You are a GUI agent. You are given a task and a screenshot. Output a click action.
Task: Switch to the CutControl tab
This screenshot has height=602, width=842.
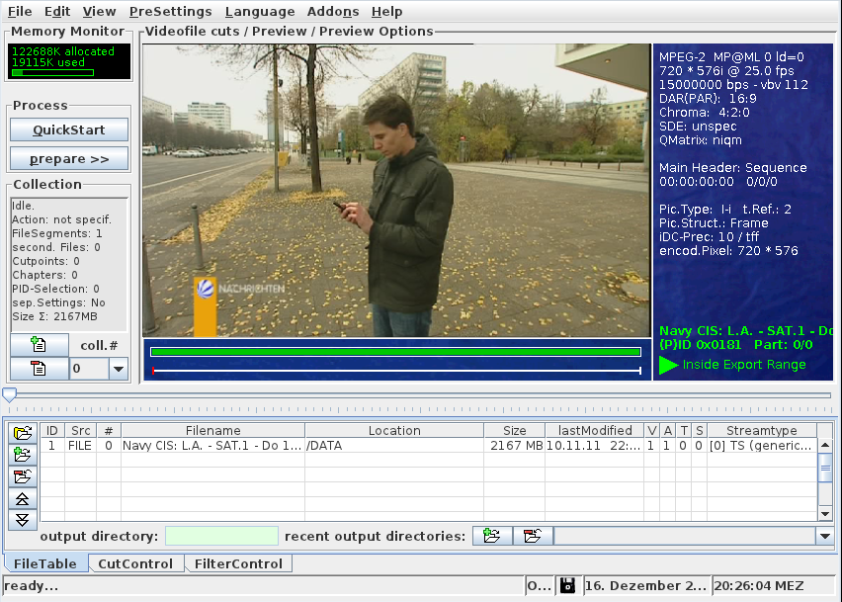point(135,563)
